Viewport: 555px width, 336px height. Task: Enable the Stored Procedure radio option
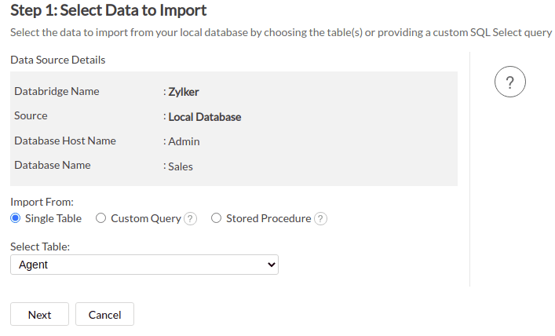[216, 218]
